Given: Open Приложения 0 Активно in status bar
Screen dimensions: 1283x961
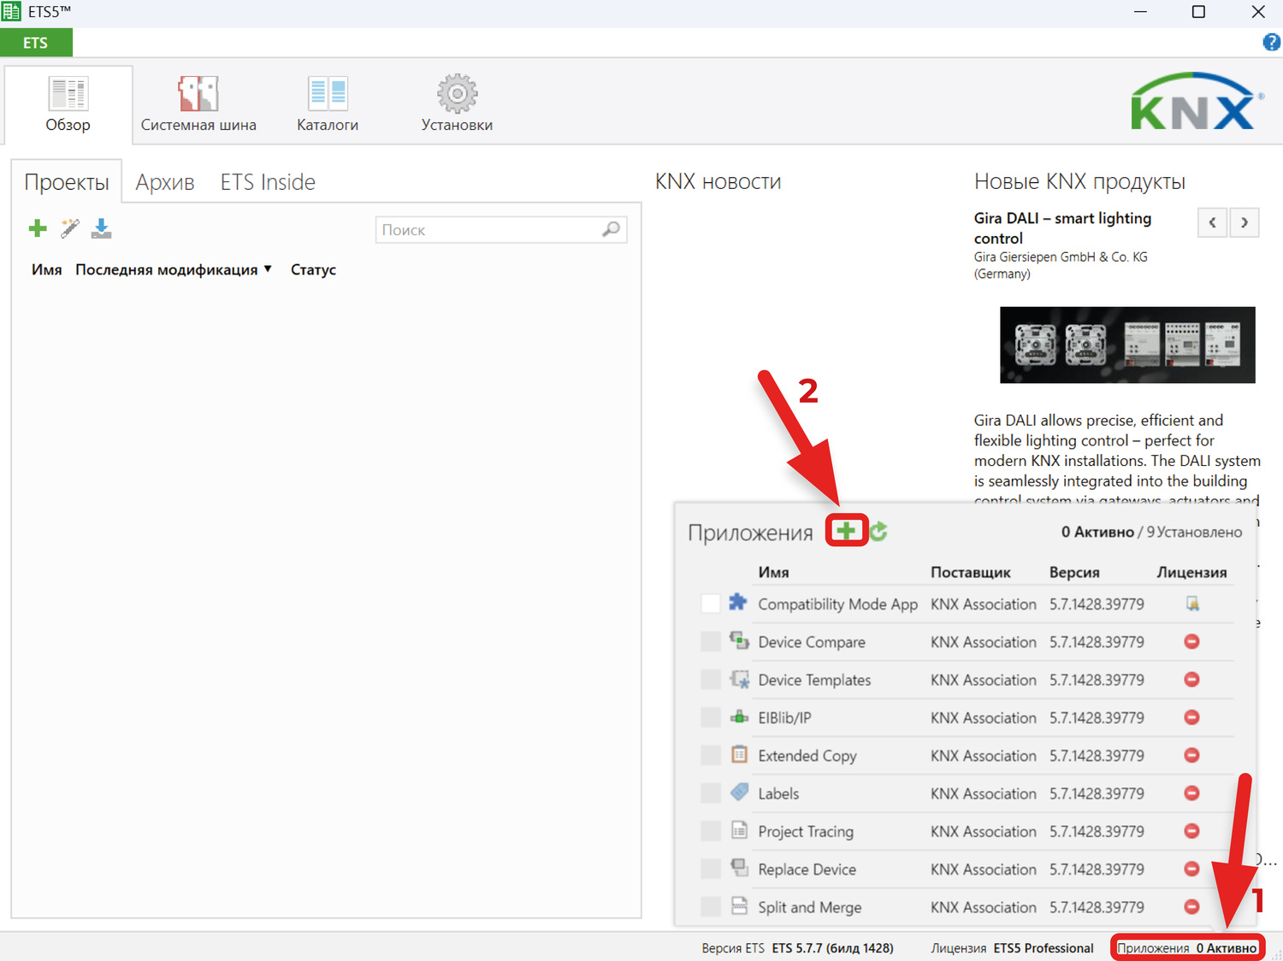Looking at the screenshot, I should (x=1186, y=947).
